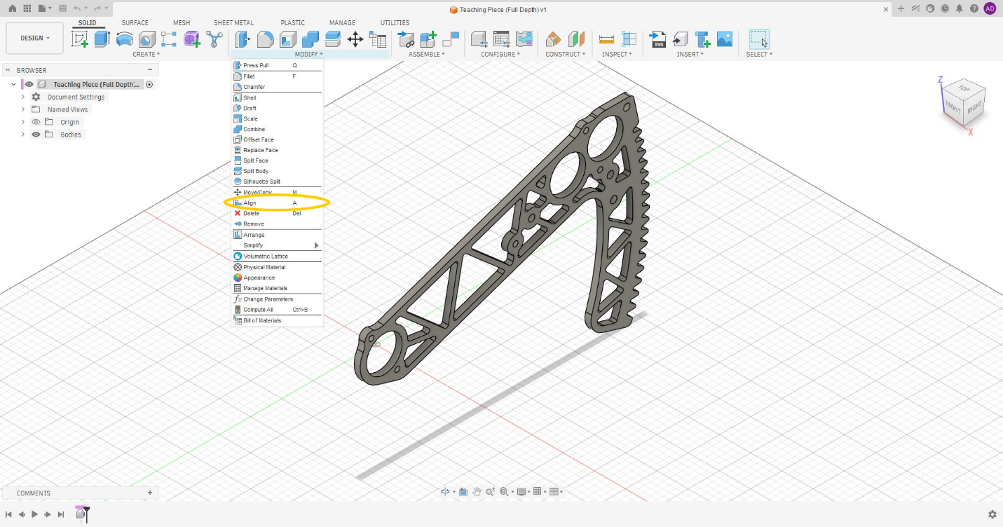1003x527 pixels.
Task: Click the ViewCube FRONT face
Action: (953, 107)
